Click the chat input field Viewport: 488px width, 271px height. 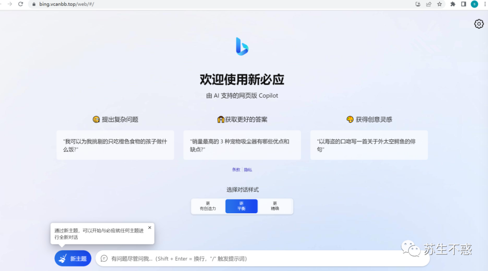[x=262, y=258]
